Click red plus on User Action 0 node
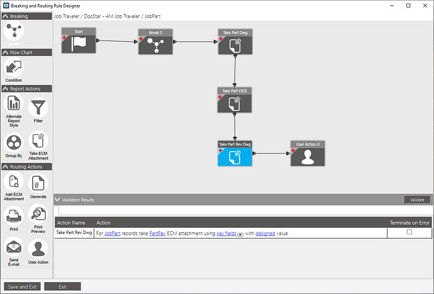The width and height of the screenshot is (434, 294). pos(293,150)
